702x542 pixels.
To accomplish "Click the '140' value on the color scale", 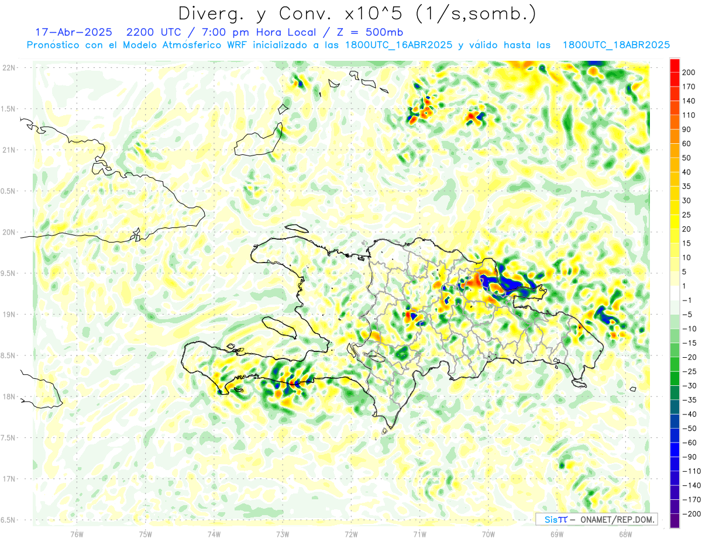I will tap(689, 101).
